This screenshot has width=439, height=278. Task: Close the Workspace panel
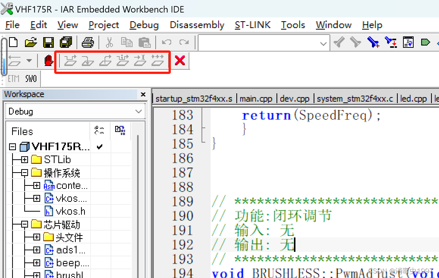pyautogui.click(x=143, y=94)
